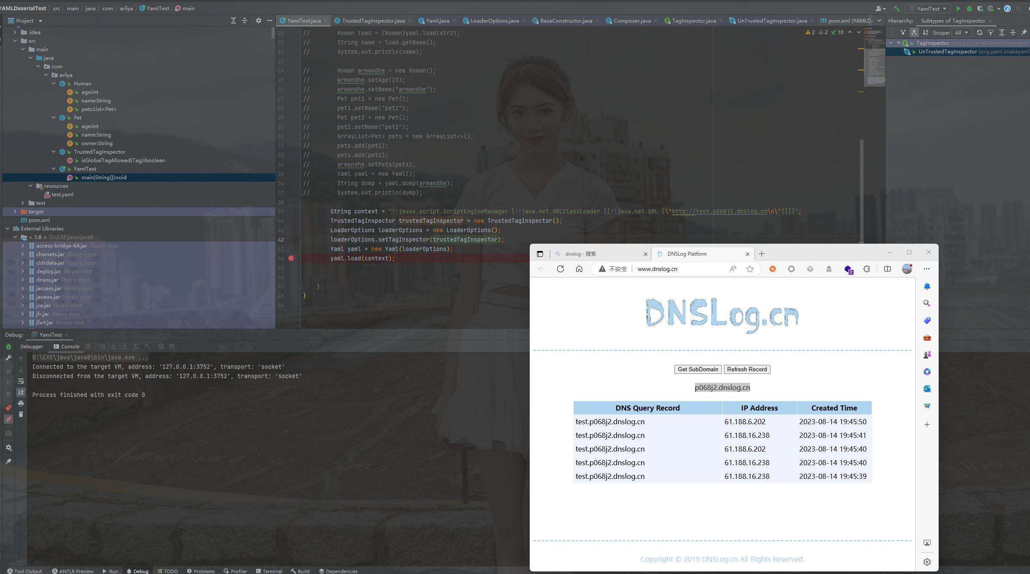The height and width of the screenshot is (574, 1030).
Task: Open the YamlTest run configuration dropdown
Action: pos(928,9)
